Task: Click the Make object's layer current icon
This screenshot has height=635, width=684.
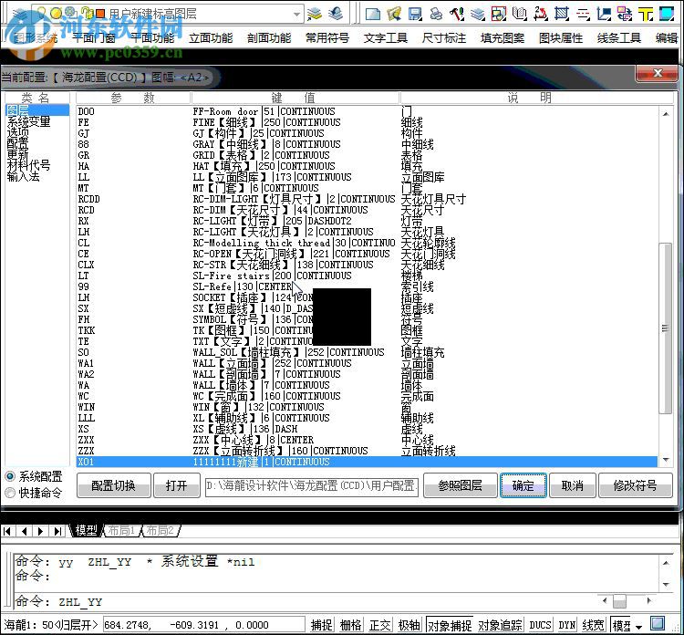Action: click(314, 14)
